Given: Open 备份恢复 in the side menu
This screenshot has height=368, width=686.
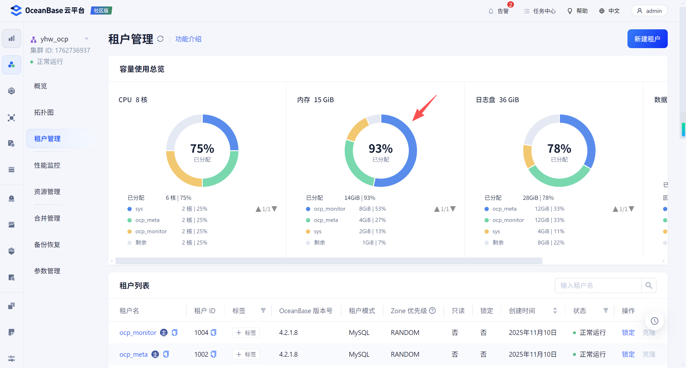Looking at the screenshot, I should click(47, 245).
